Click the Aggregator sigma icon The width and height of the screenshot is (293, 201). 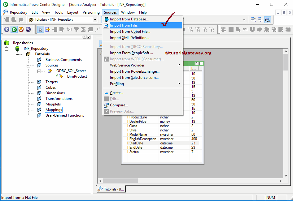click(x=83, y=29)
